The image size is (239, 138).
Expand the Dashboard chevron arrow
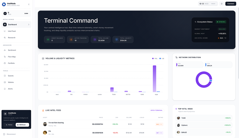point(29,25)
